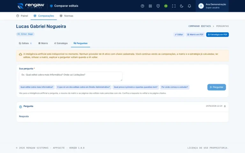Toggle fullscreen mode icon
Screen dimensions: 245x153
coord(174,6)
